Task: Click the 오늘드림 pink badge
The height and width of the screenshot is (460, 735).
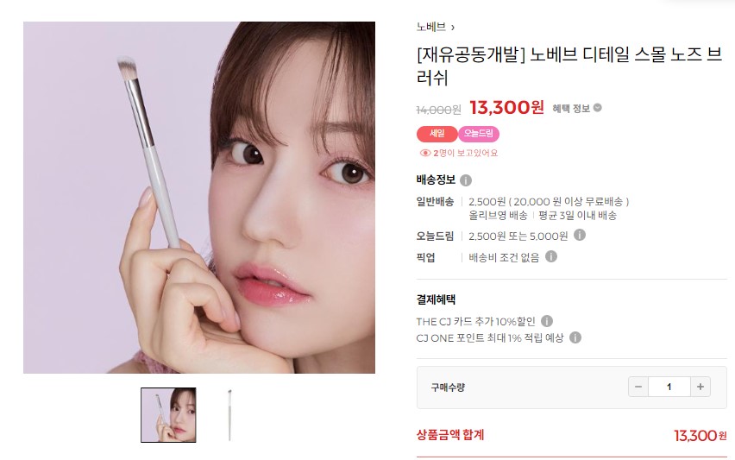Action: (x=479, y=134)
